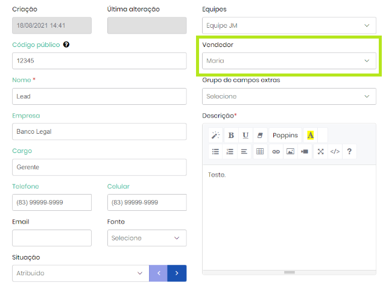The height and width of the screenshot is (291, 383).
Task: Open the Situação dropdown set to Atribuído
Action: [x=80, y=273]
